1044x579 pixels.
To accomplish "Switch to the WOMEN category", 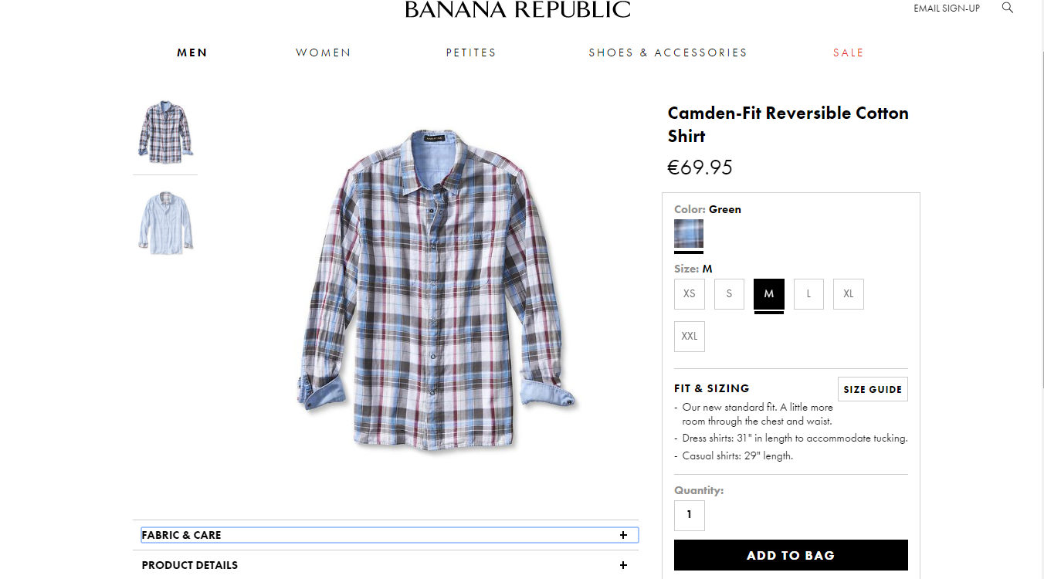I will pyautogui.click(x=323, y=52).
